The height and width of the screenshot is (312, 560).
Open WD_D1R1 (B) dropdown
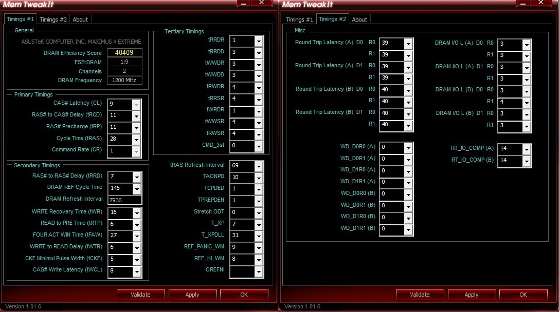tap(408, 230)
